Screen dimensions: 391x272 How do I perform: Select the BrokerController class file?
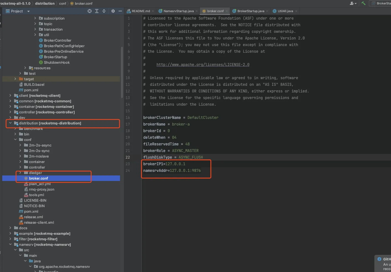click(x=57, y=40)
